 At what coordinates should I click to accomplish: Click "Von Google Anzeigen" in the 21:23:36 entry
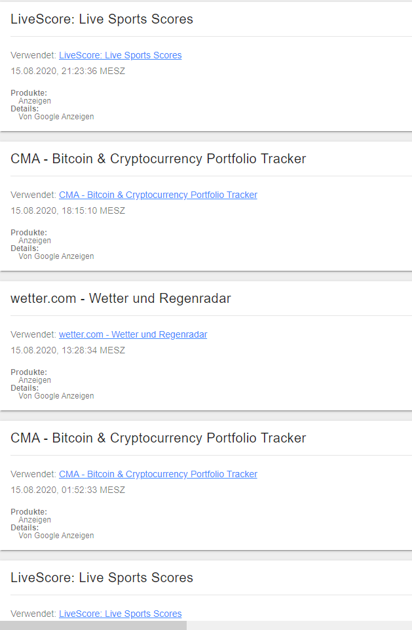click(56, 117)
